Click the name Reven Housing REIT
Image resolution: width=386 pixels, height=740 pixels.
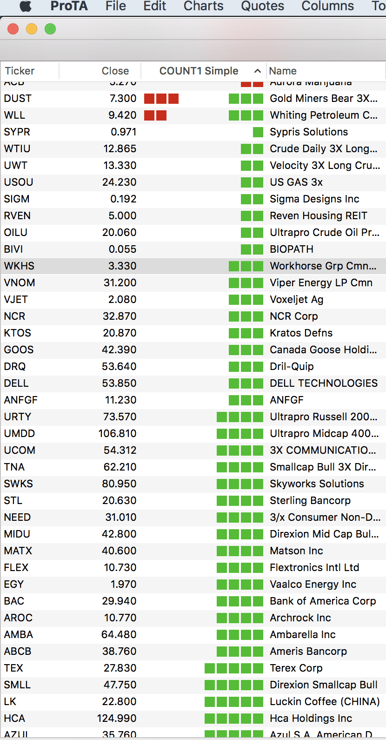point(319,216)
